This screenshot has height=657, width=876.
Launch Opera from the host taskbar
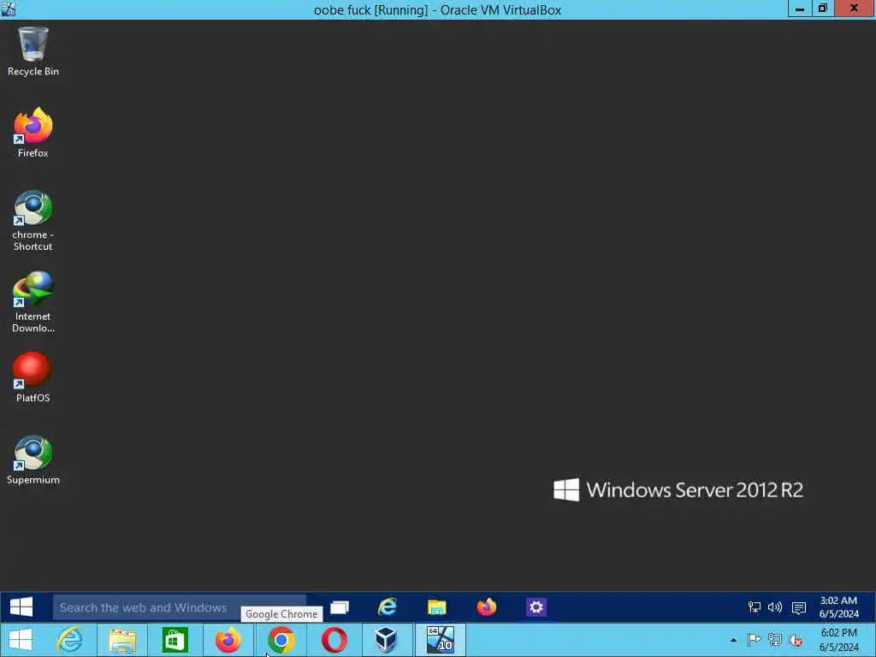tap(334, 640)
